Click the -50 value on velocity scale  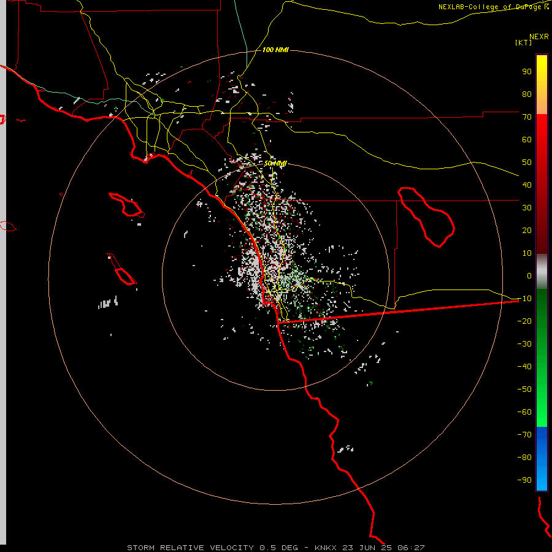[524, 389]
